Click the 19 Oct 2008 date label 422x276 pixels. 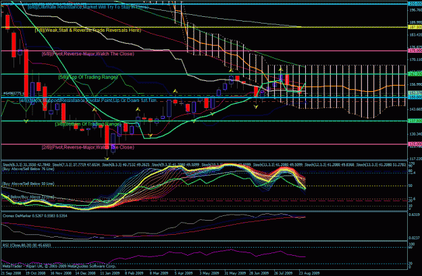[36, 273]
